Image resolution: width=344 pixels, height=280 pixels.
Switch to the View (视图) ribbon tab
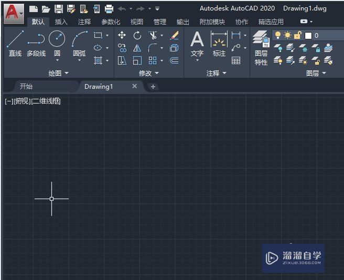(x=137, y=22)
